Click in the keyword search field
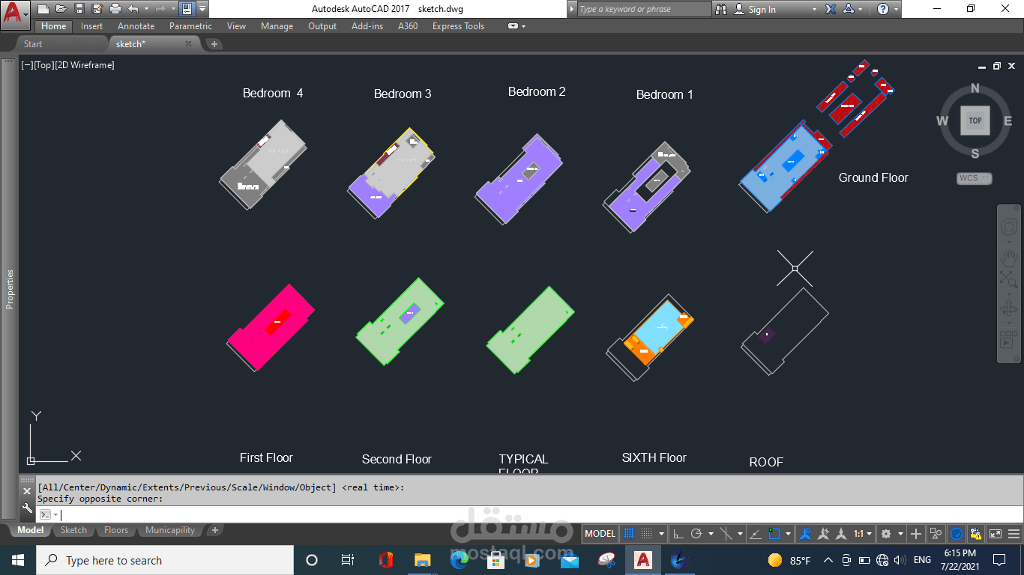This screenshot has width=1024, height=575. [x=644, y=9]
